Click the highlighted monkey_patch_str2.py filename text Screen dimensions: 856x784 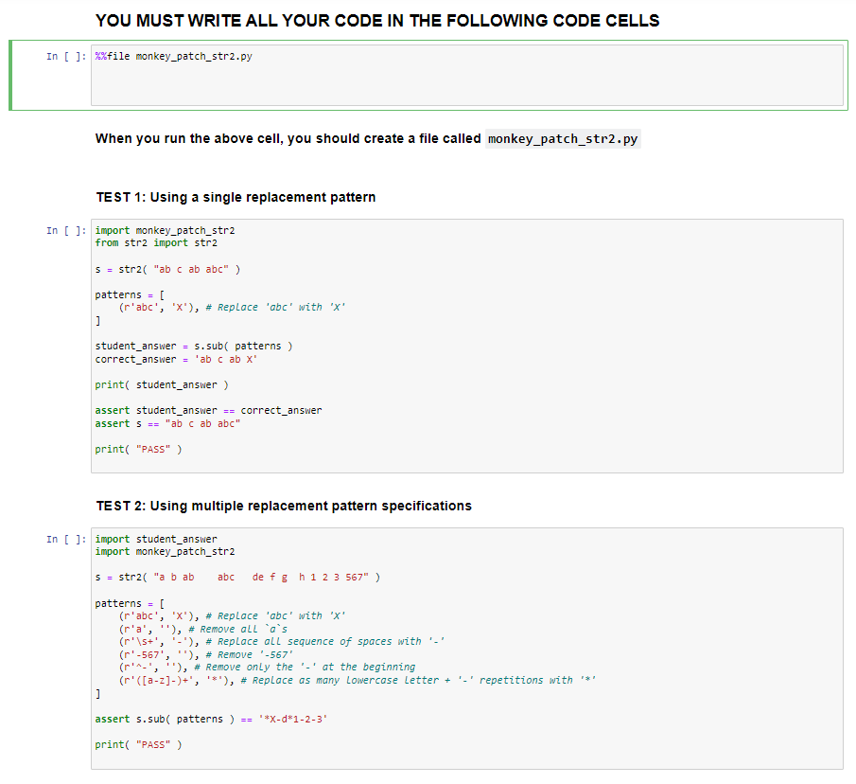point(563,139)
